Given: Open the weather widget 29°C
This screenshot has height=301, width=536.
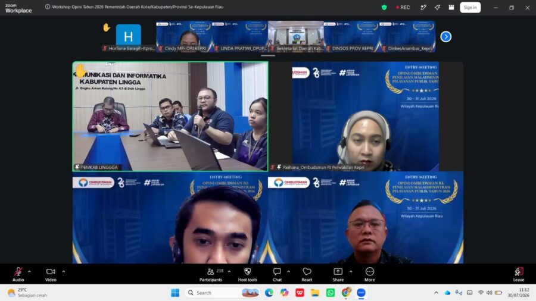Looking at the screenshot, I should 27,293.
